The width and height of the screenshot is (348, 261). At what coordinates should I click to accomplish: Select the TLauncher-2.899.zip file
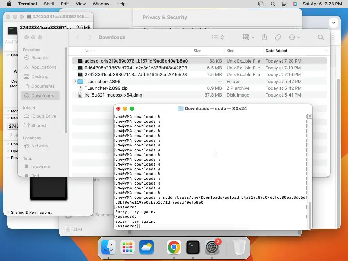click(199, 88)
